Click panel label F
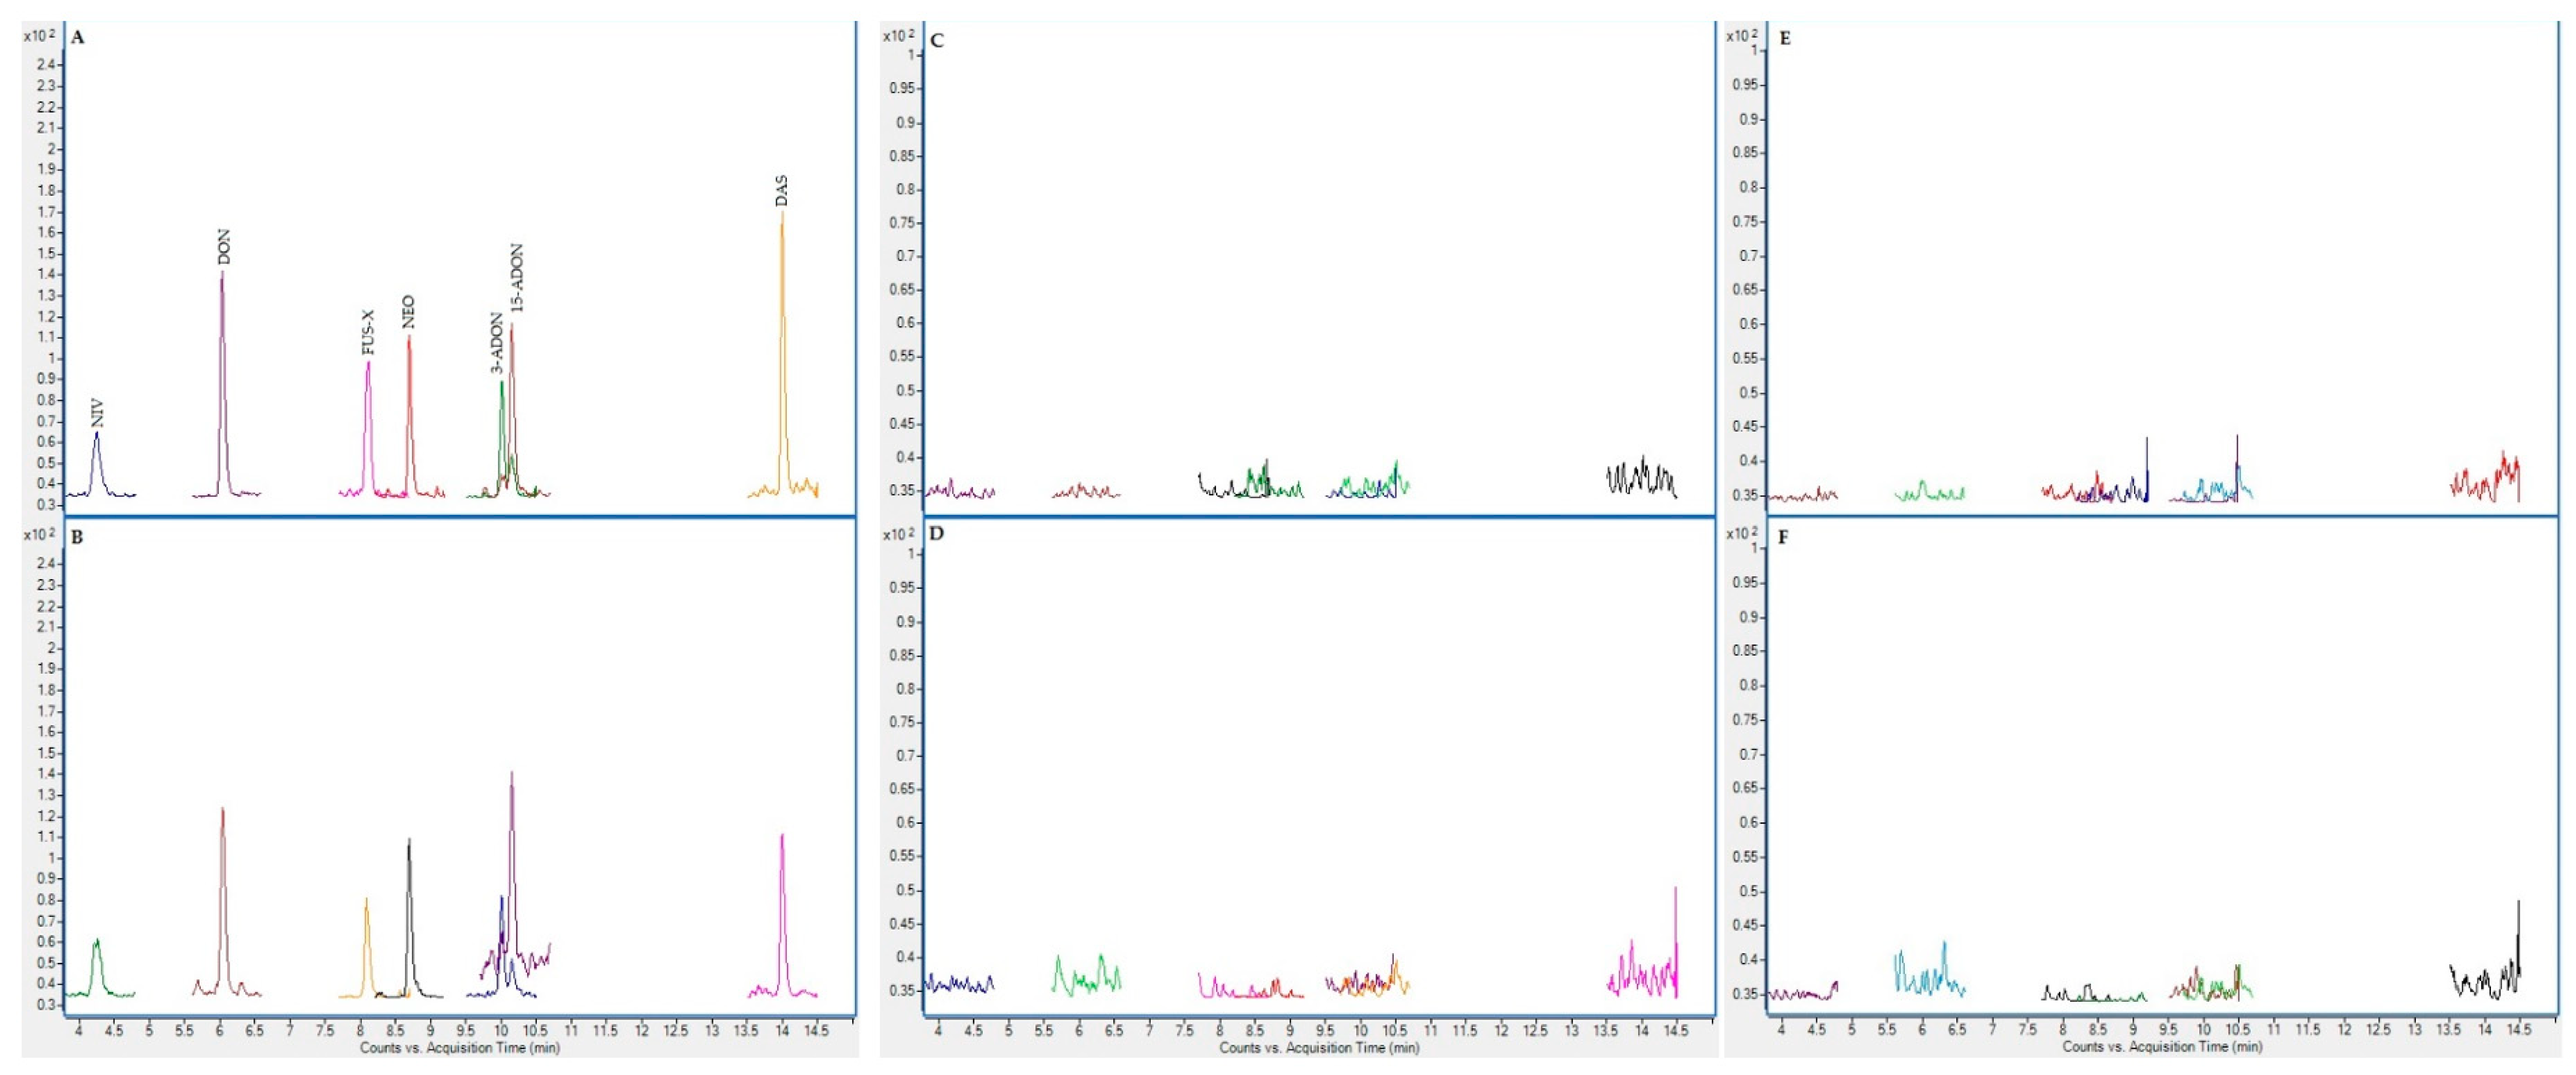 point(1784,537)
